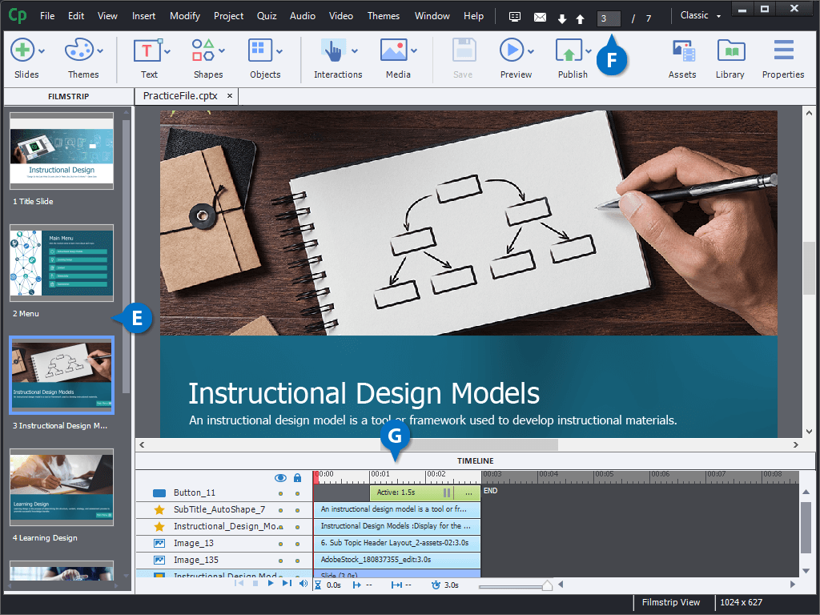Select the PracticeFile.cptx tab
The width and height of the screenshot is (820, 615).
179,96
